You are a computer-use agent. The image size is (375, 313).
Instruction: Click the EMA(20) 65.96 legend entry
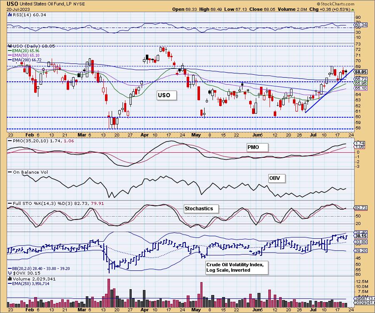23,51
